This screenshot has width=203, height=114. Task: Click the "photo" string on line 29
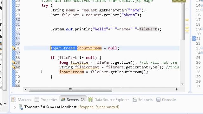point(129,15)
